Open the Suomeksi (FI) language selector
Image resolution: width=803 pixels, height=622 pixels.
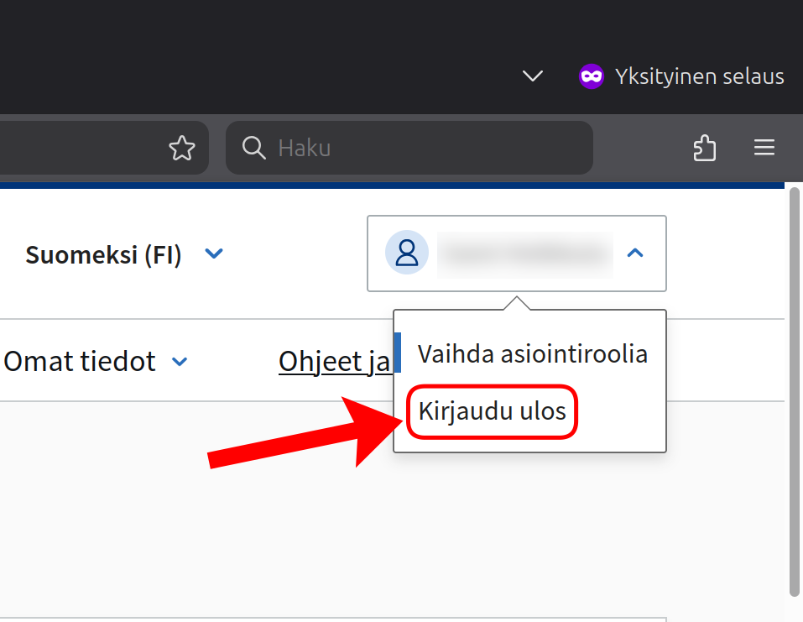point(104,254)
